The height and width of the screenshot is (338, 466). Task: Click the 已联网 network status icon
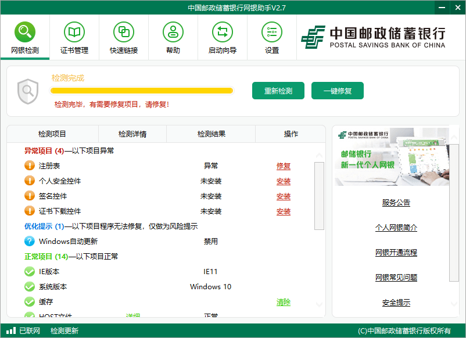tap(10, 329)
